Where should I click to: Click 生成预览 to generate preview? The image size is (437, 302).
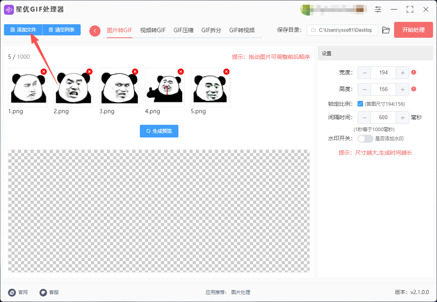[x=159, y=131]
